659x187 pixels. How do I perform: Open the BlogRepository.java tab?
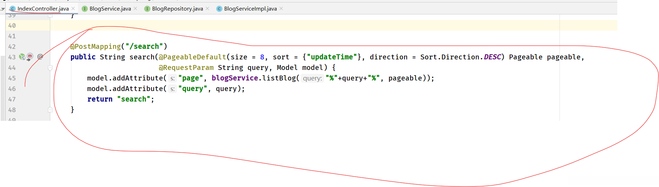click(177, 9)
